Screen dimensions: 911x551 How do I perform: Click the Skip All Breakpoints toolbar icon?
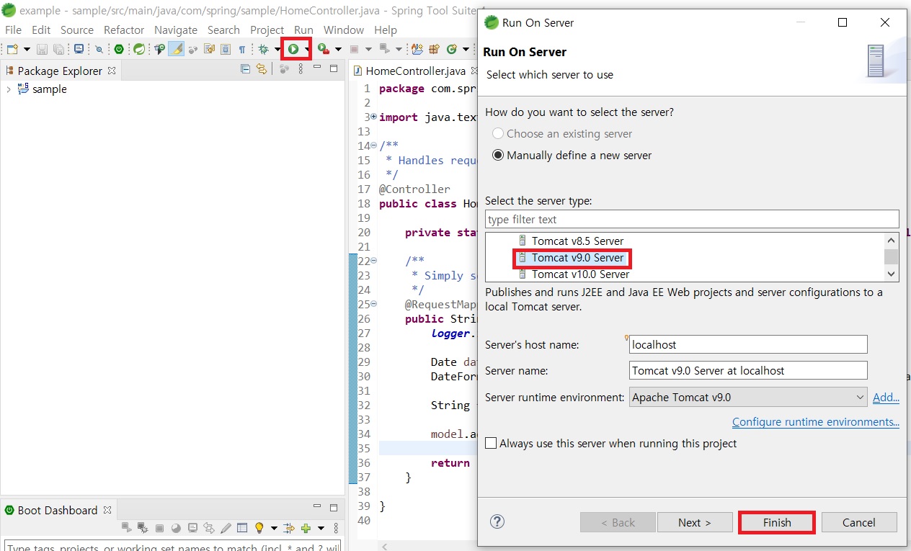(99, 49)
